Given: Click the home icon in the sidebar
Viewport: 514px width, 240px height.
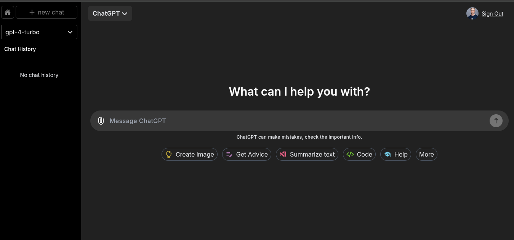Looking at the screenshot, I should [7, 12].
